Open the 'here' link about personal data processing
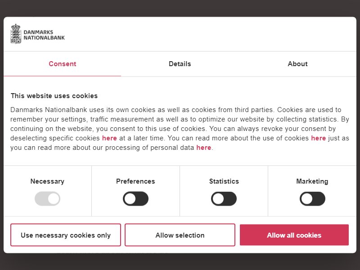The height and width of the screenshot is (270, 360). click(204, 148)
